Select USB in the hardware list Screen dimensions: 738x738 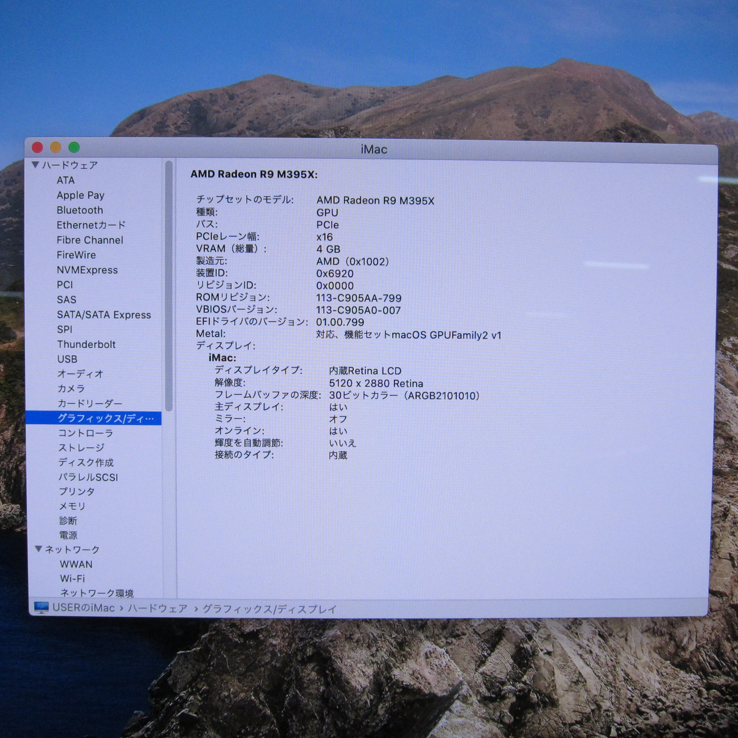pos(67,359)
